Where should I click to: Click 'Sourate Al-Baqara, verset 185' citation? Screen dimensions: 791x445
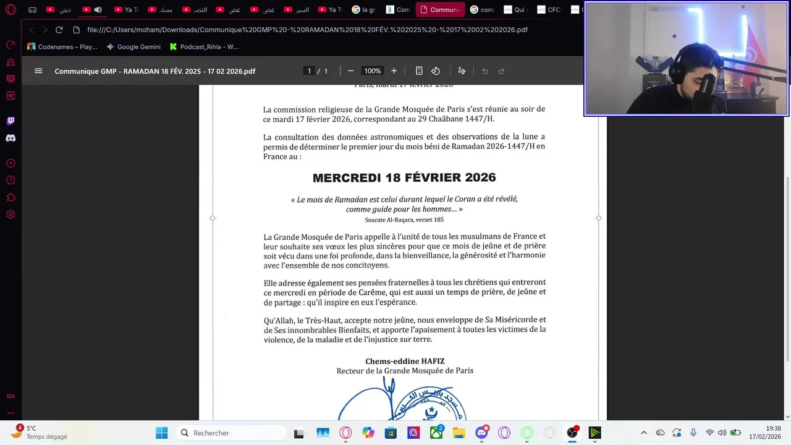pos(404,219)
